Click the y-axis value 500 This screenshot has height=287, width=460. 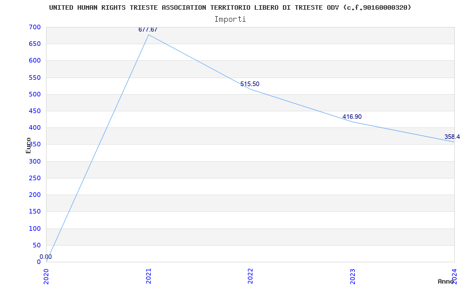click(35, 94)
